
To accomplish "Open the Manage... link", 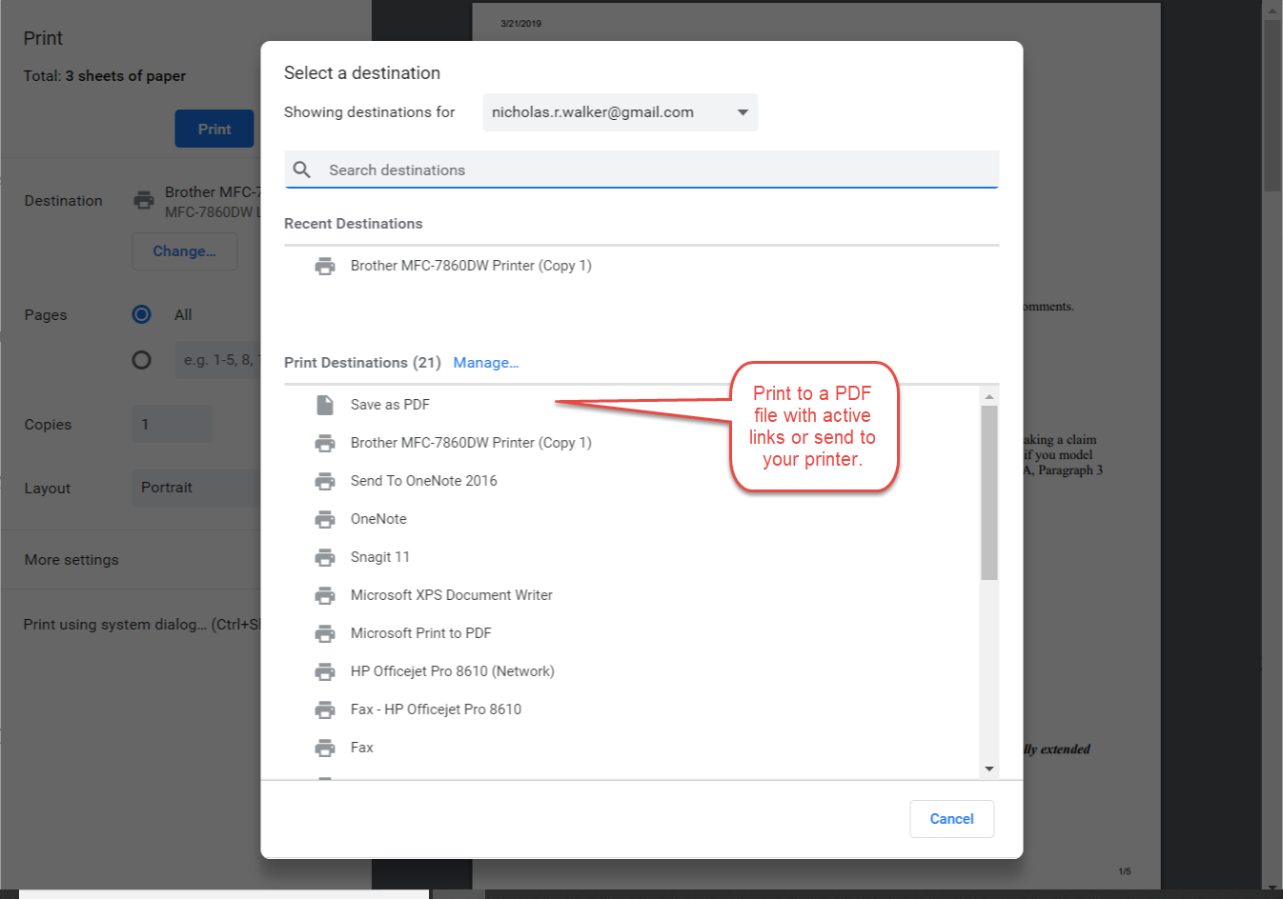I will click(x=486, y=363).
